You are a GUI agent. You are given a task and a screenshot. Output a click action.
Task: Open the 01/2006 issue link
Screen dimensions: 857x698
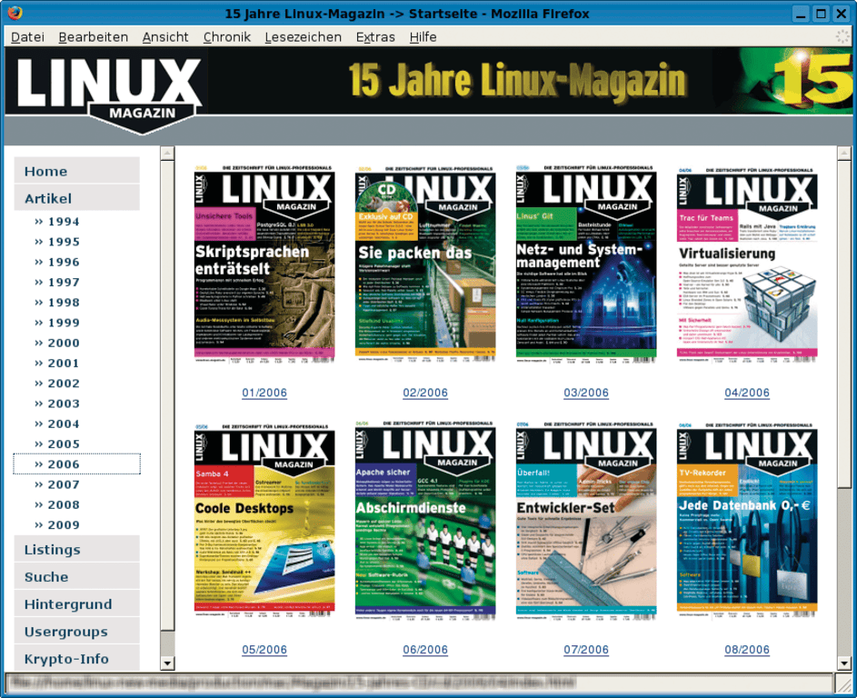pyautogui.click(x=264, y=393)
